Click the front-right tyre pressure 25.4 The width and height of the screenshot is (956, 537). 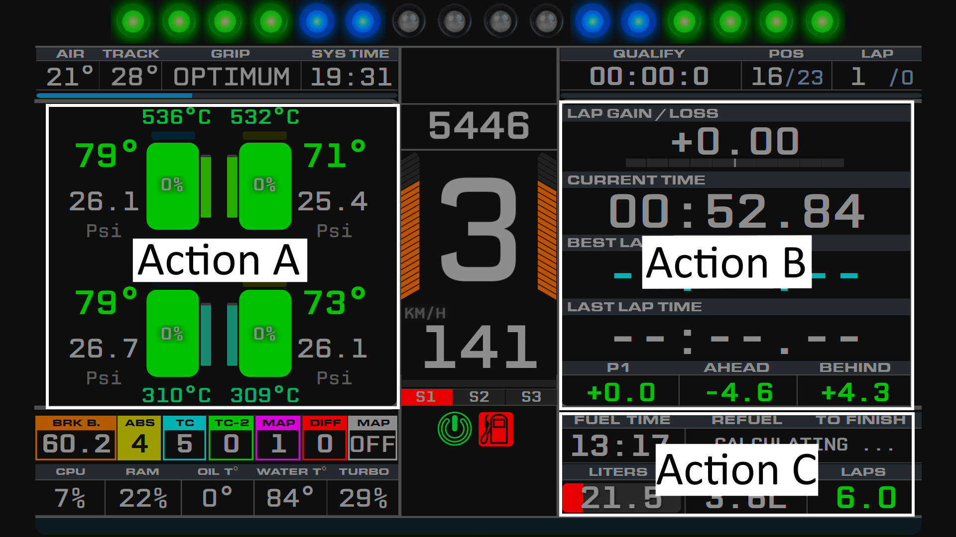point(333,201)
